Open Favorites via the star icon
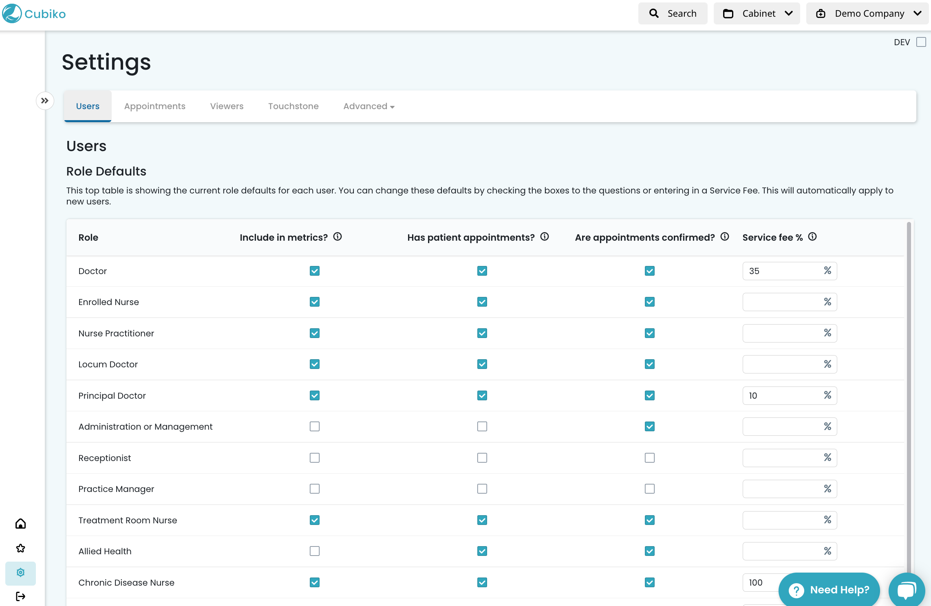This screenshot has width=931, height=606. point(20,548)
